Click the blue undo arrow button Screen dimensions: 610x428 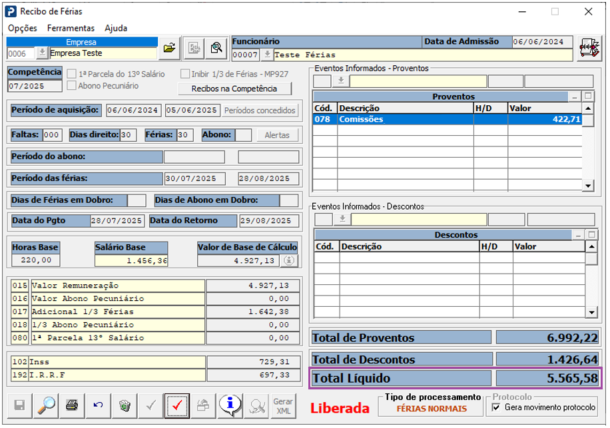pyautogui.click(x=98, y=405)
